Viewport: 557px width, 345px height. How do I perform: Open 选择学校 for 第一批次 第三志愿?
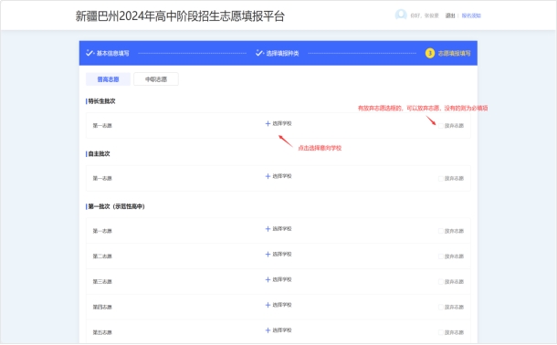(x=278, y=279)
